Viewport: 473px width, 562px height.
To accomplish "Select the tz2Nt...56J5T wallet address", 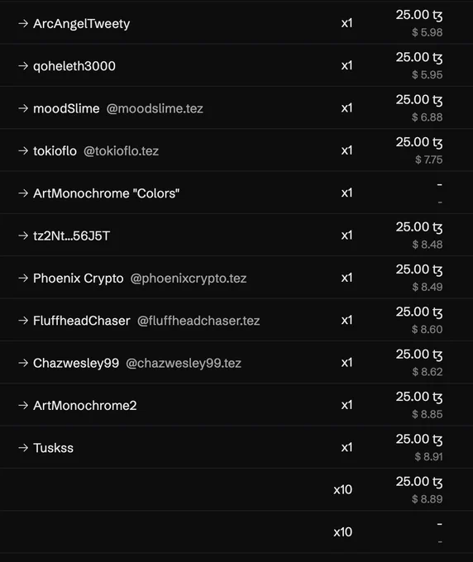I will coord(71,236).
